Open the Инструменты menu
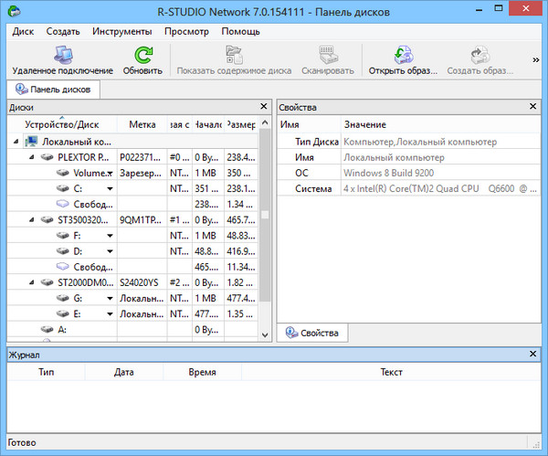This screenshot has width=548, height=456. 122,31
